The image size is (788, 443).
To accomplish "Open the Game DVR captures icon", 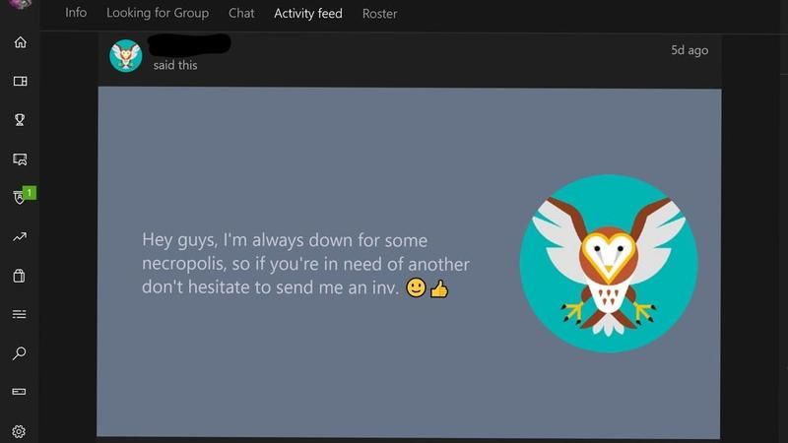I will click(20, 159).
